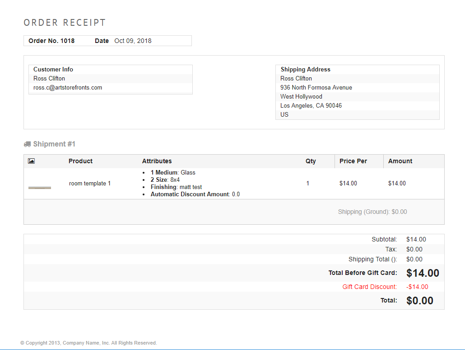Click the room template product thumbnail
Screen dimensions: 465x350
click(x=40, y=187)
